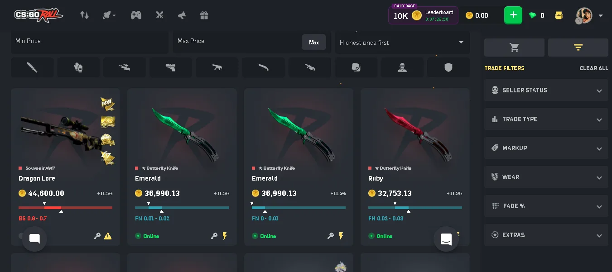Viewport: 612px width, 272px height.
Task: Filter items by pistol category icon
Action: click(171, 67)
